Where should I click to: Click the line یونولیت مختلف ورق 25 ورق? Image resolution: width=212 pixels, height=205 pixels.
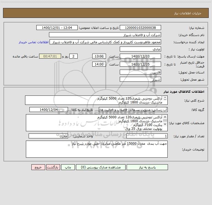click(144, 129)
